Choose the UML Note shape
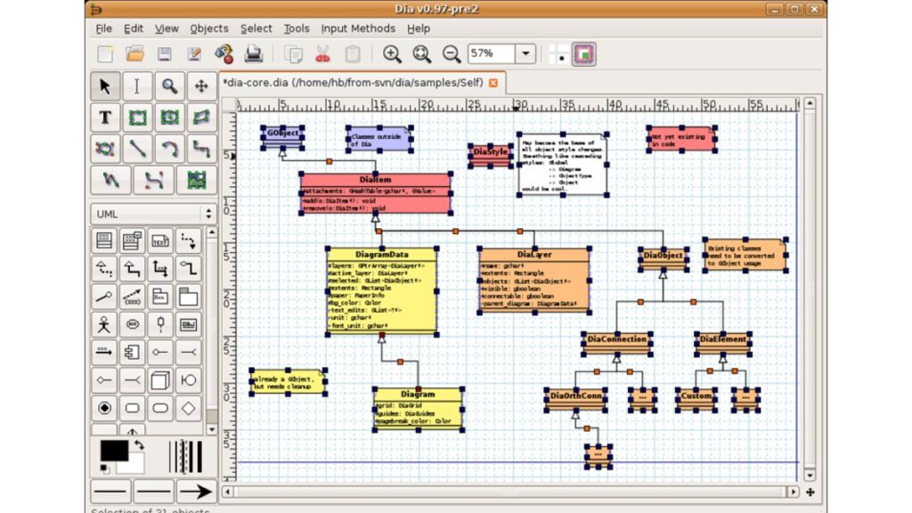912x513 pixels. point(160,240)
